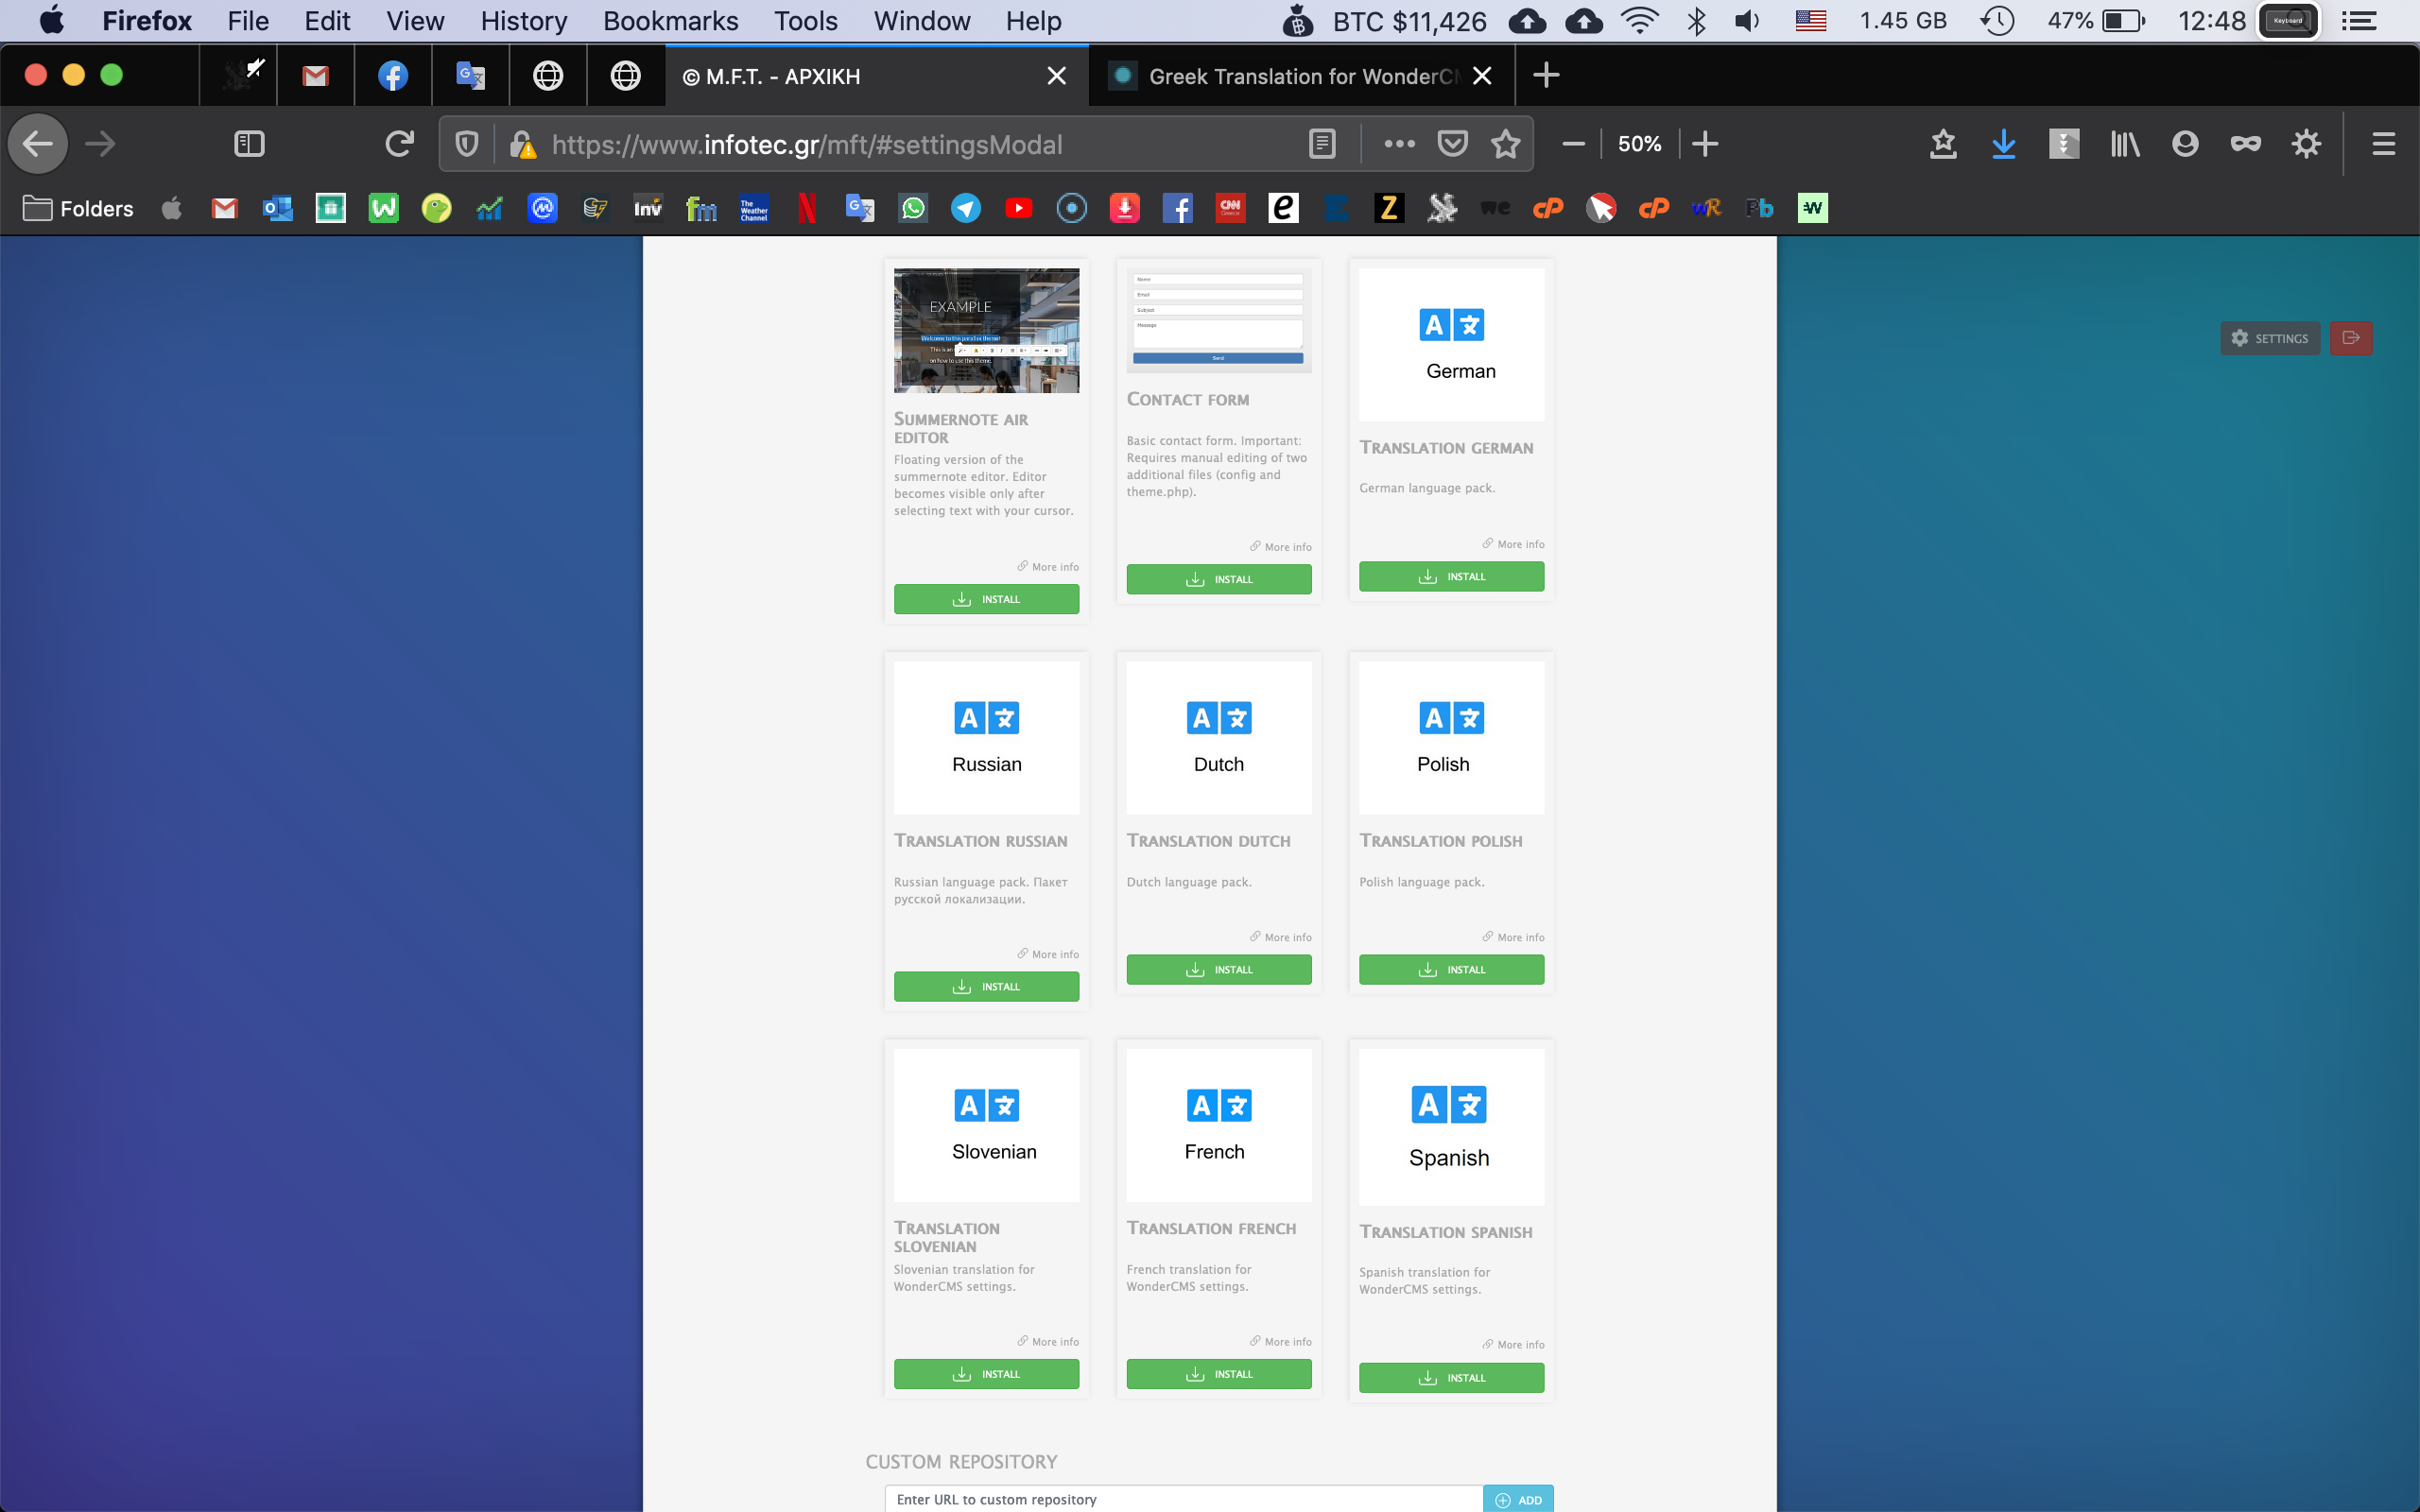The width and height of the screenshot is (2420, 1512).
Task: Expand the Folders bookmark folder
Action: point(78,208)
